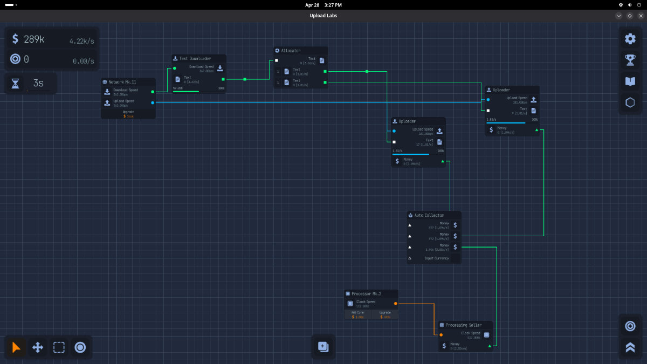Open the book guide panel

tap(630, 81)
